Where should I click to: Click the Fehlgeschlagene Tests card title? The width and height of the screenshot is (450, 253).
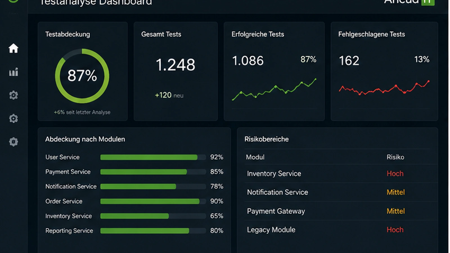tap(372, 34)
